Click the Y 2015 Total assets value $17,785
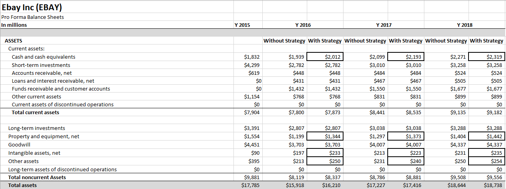This screenshot has width=506, height=189. (250, 185)
